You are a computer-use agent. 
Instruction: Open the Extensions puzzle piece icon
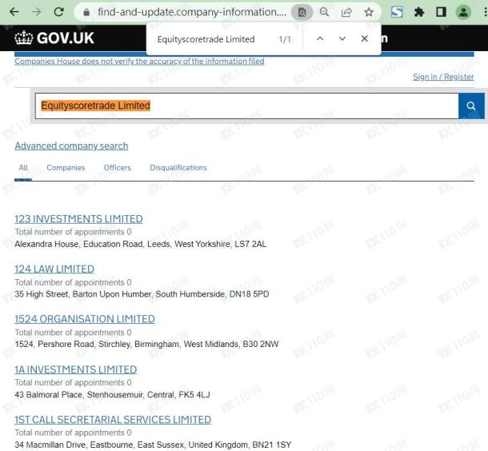point(419,13)
